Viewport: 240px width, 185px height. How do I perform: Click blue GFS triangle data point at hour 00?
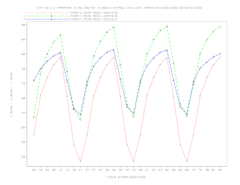point(34,81)
